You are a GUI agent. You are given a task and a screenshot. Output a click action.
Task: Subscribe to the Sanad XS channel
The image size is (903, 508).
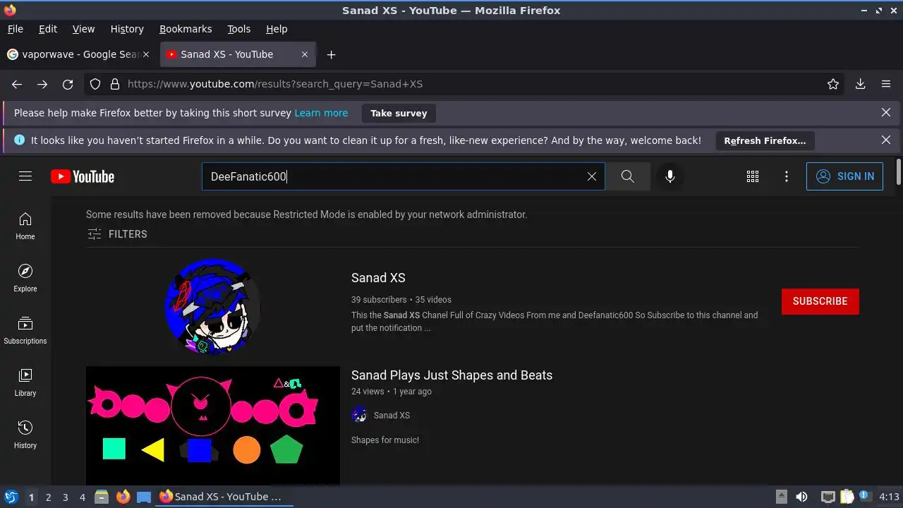click(x=820, y=301)
